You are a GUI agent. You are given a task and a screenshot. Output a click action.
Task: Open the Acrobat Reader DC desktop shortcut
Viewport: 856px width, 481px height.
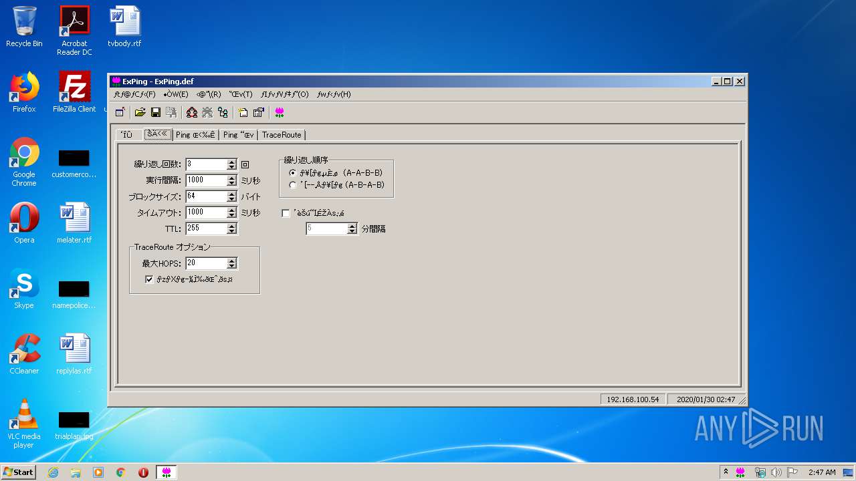(74, 31)
